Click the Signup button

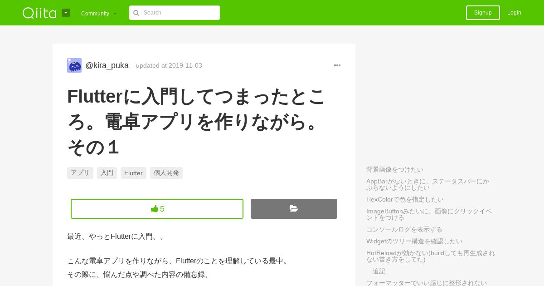coord(483,13)
